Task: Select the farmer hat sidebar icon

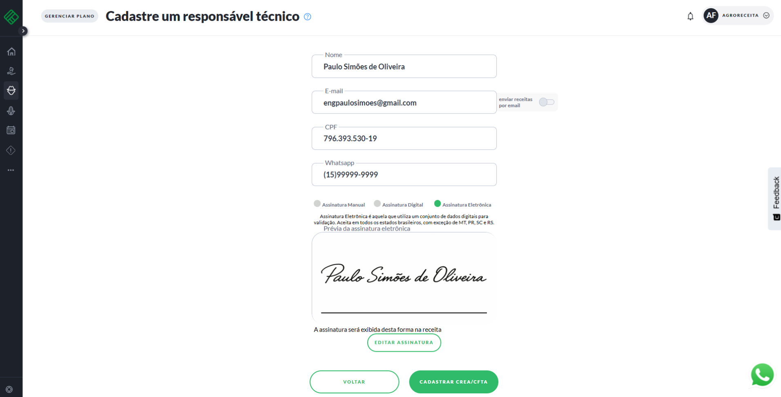Action: [11, 91]
